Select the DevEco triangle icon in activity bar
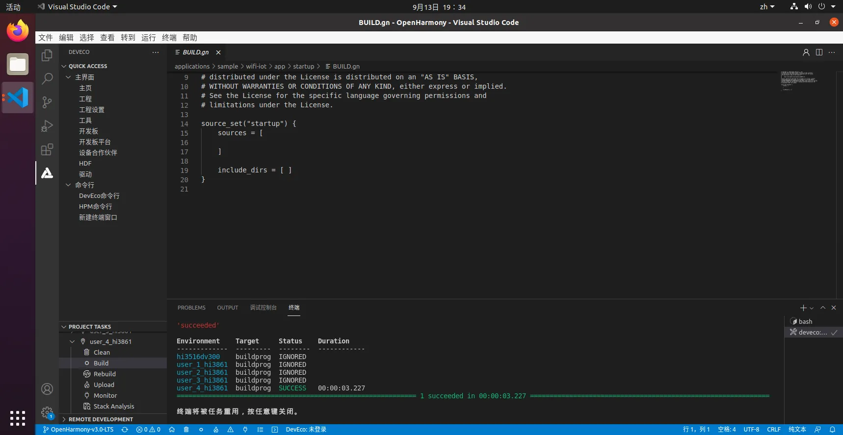The image size is (843, 435). [x=47, y=173]
